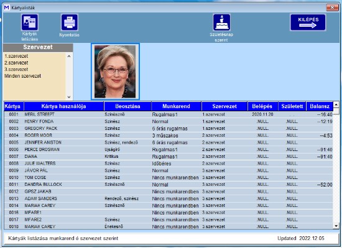This screenshot has width=342, height=248.
Task: Click the table scrollbar down arrow
Action: point(336,226)
